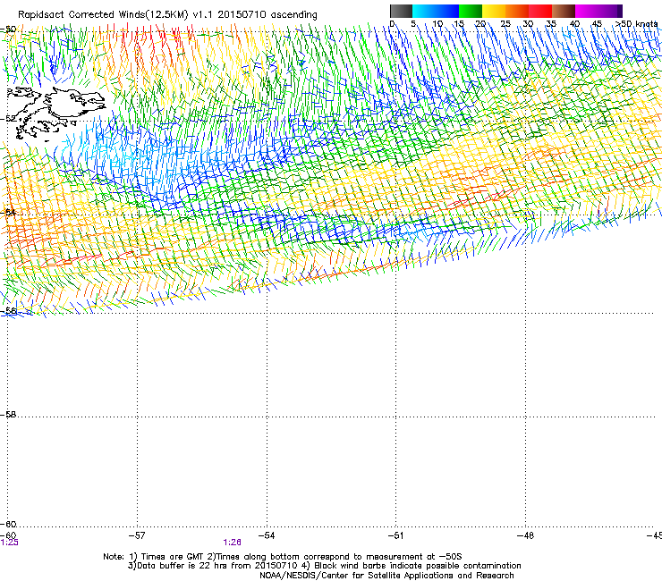Click the '-57' longitude axis label
This screenshot has width=662, height=581.
pyautogui.click(x=137, y=535)
